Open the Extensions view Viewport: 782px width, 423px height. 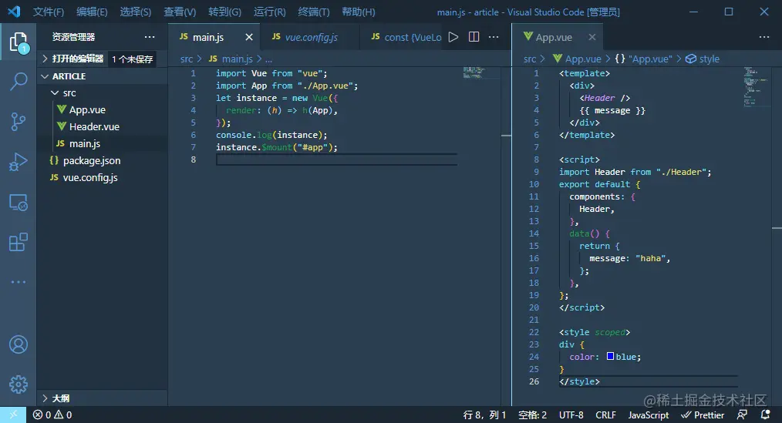19,242
